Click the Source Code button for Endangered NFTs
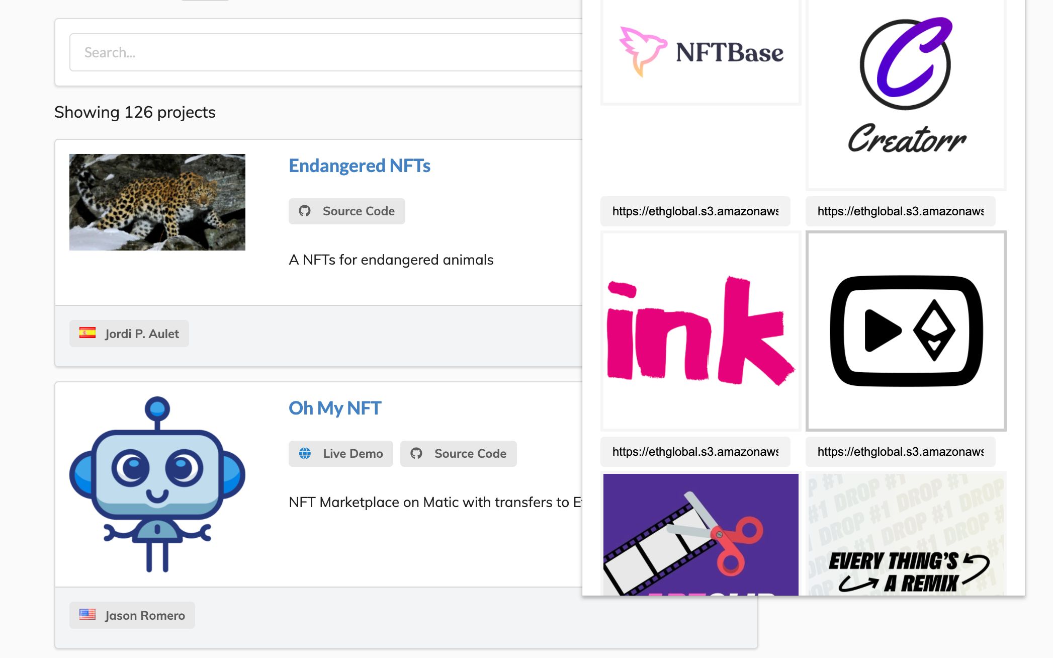 coord(347,211)
